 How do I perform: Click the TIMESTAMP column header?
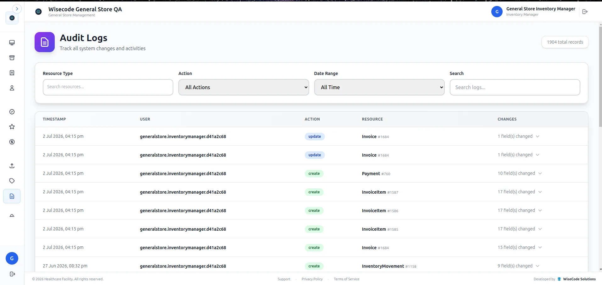click(54, 119)
